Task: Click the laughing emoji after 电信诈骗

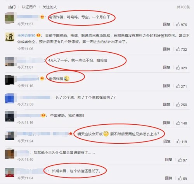Action: (67, 79)
